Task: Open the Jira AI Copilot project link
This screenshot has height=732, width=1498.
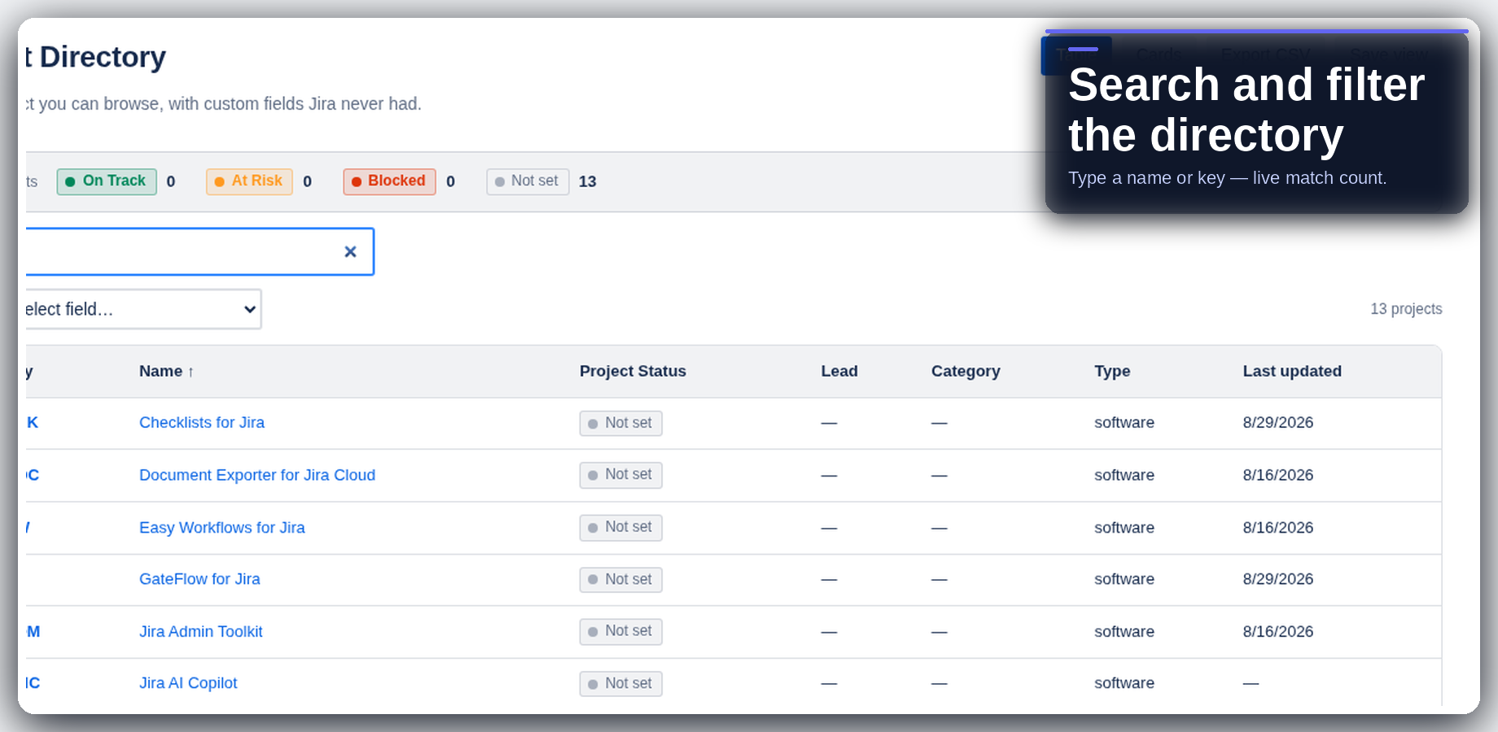Action: pos(188,684)
